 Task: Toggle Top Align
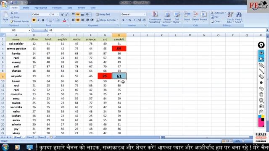click(x=73, y=14)
